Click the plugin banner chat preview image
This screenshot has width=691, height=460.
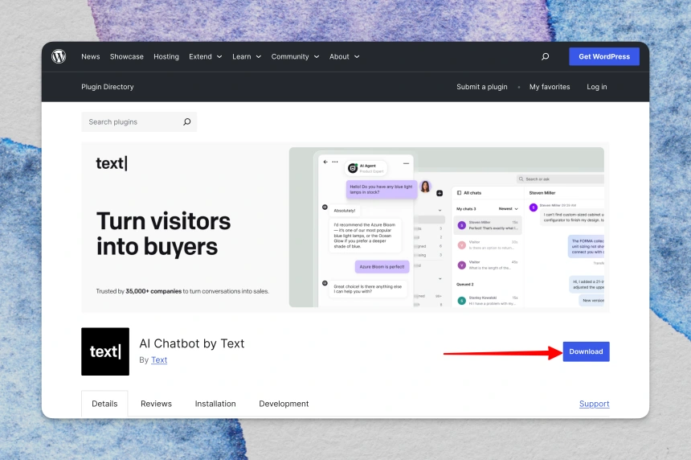[x=447, y=227]
